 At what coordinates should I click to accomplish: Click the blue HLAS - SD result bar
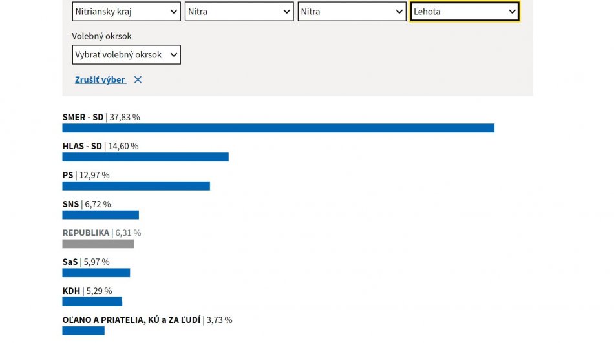145,157
